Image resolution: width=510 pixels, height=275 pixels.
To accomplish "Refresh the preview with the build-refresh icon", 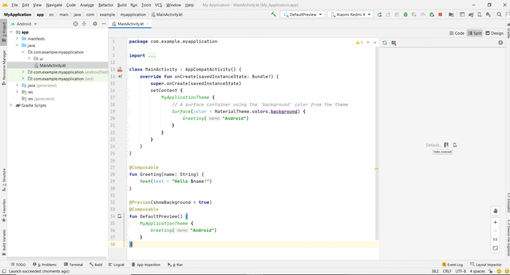I will click(x=384, y=43).
